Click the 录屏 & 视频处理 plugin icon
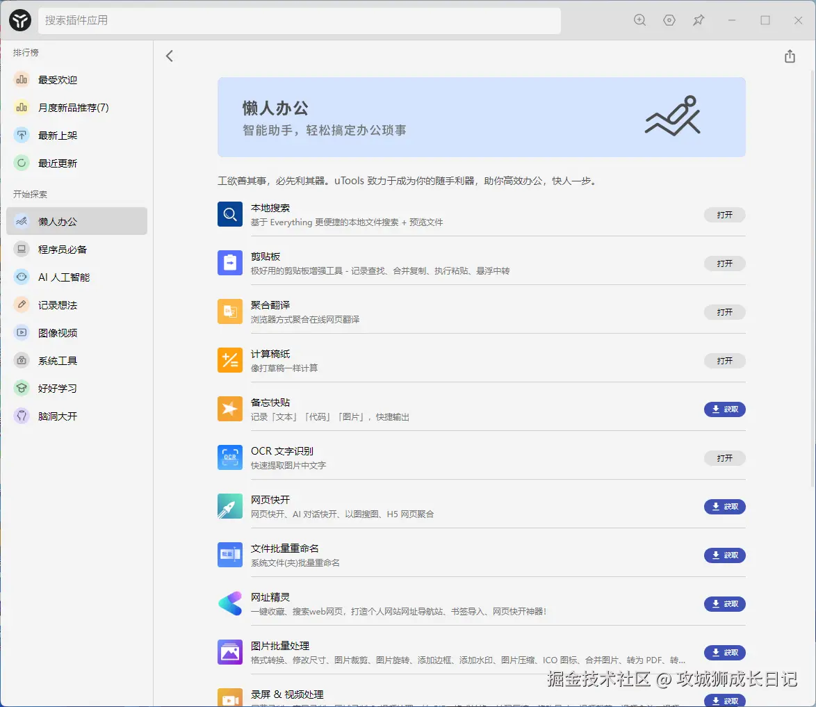The image size is (816, 707). point(230,698)
